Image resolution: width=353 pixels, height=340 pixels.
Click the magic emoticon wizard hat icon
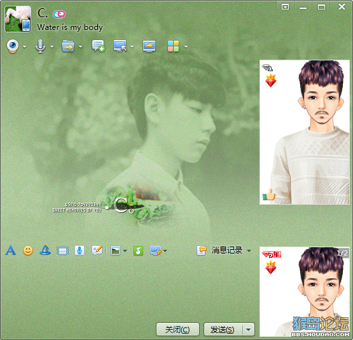[45, 250]
